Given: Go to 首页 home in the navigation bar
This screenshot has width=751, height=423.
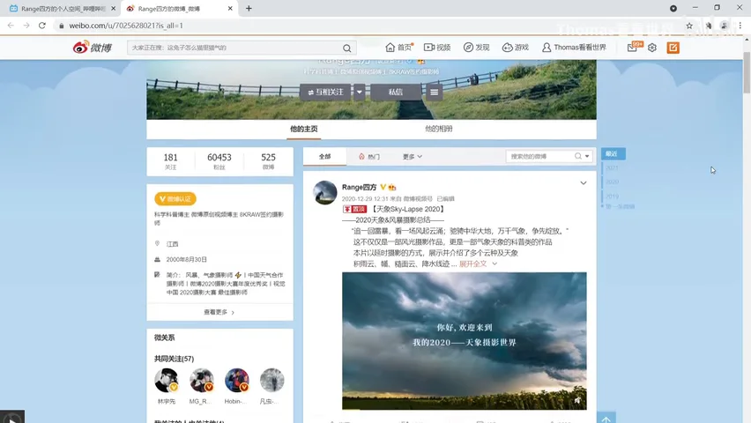Looking at the screenshot, I should click(399, 47).
